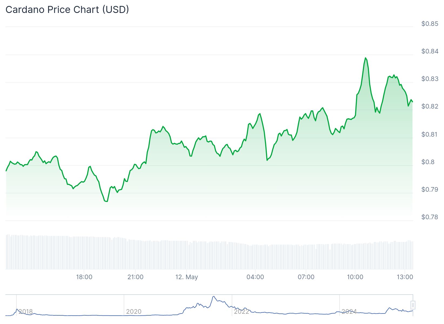Click the Cardano Price Chart (USD) title
Image resolution: width=444 pixels, height=324 pixels.
[67, 10]
